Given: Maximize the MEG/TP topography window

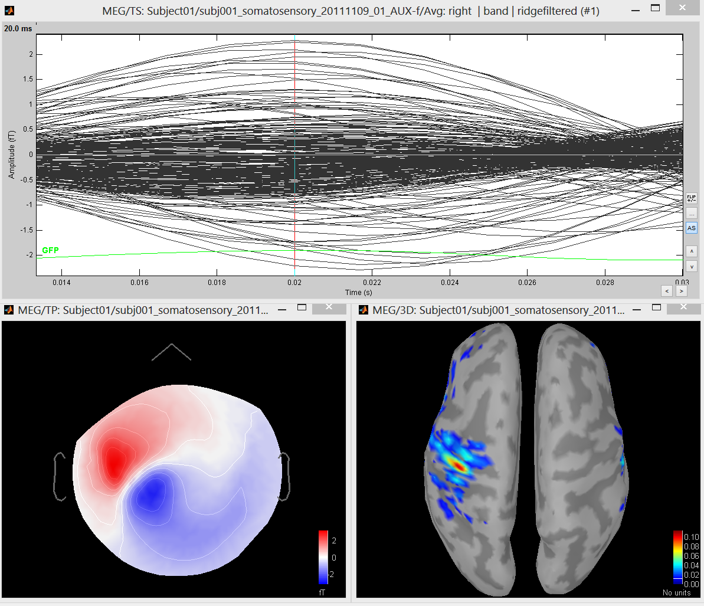Looking at the screenshot, I should pyautogui.click(x=302, y=307).
